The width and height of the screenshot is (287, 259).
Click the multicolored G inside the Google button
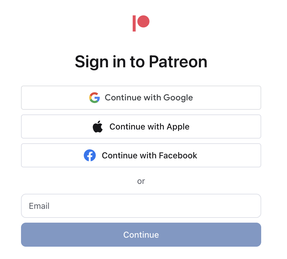point(94,98)
